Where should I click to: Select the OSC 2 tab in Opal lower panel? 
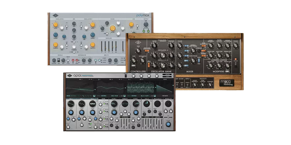81,99
